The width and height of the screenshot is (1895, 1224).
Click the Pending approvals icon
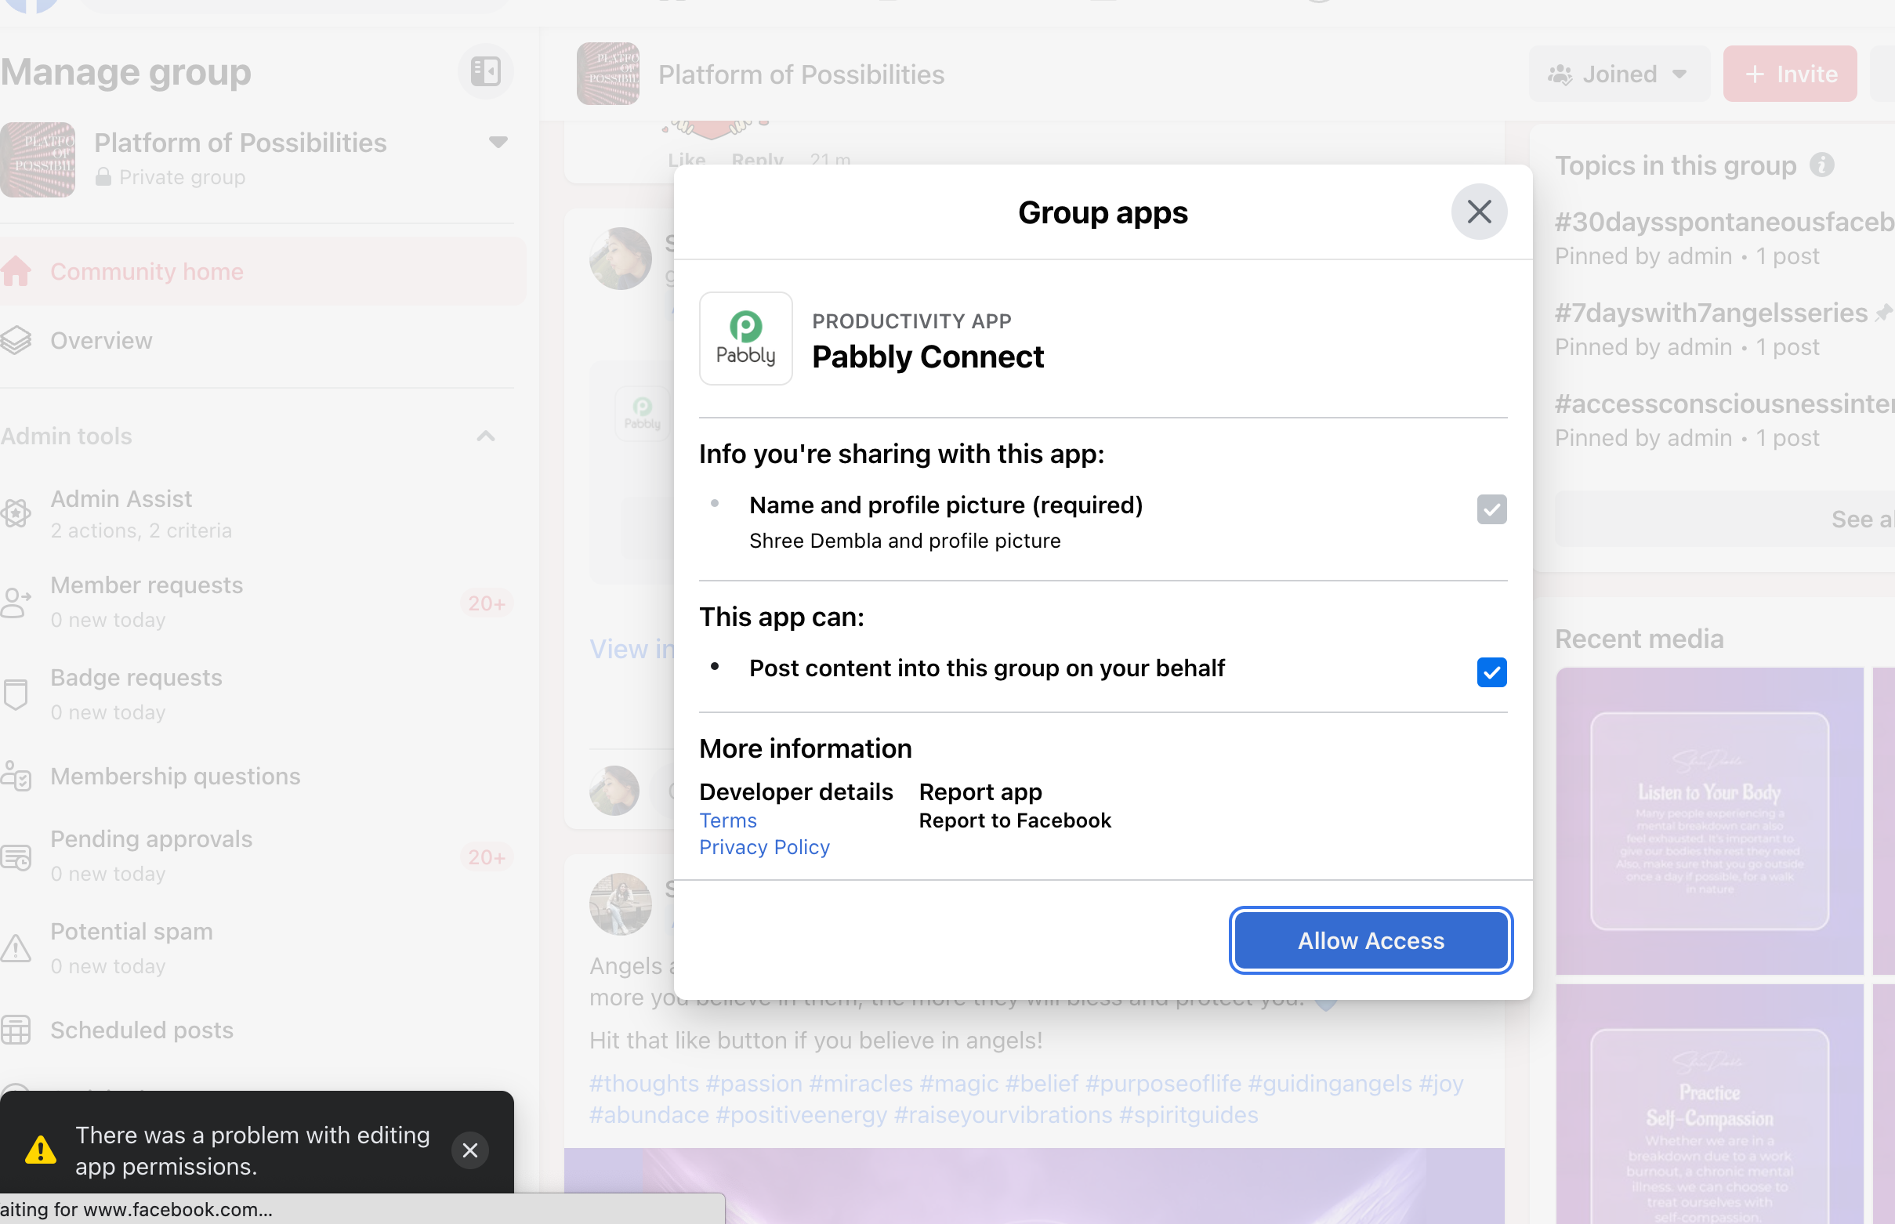tap(15, 856)
